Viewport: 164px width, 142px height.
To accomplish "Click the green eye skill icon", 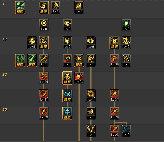I will (20, 60).
